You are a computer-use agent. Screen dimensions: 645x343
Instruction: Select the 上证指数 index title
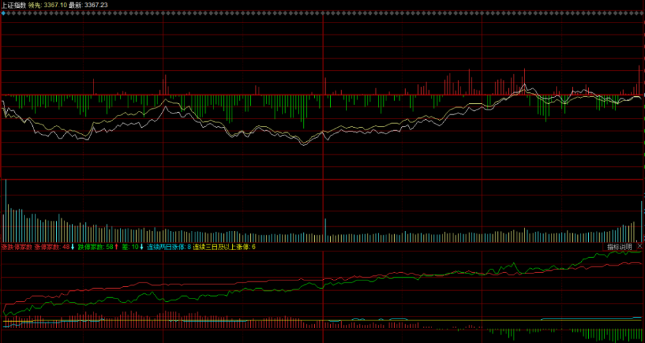[x=14, y=5]
